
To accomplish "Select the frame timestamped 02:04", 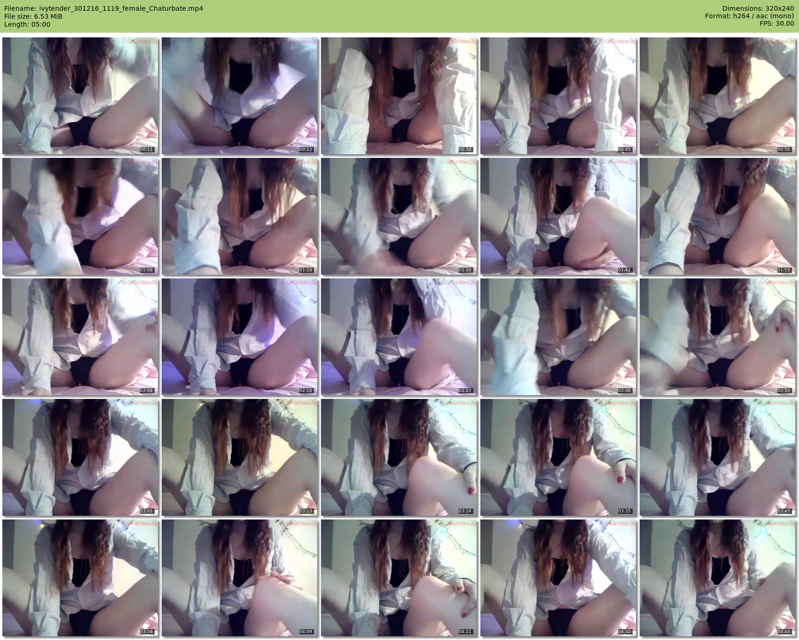I will 80,337.
